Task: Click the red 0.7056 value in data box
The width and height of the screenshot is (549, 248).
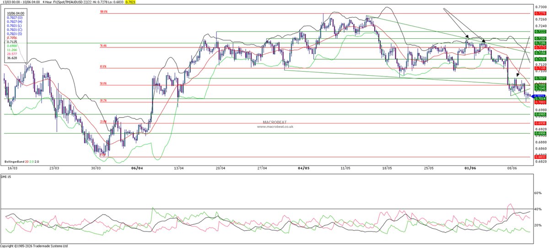Action: (11, 38)
